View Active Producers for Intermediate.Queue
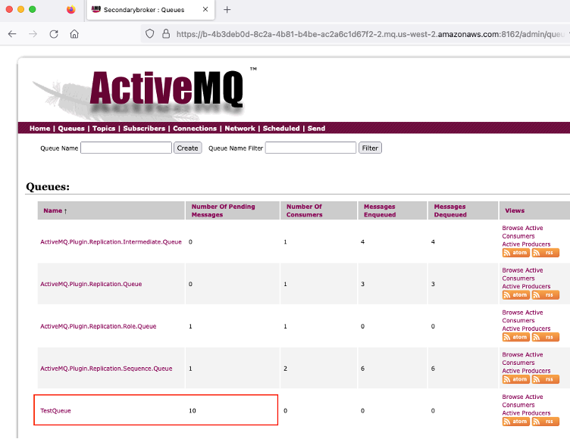The height and width of the screenshot is (439, 570). [526, 244]
